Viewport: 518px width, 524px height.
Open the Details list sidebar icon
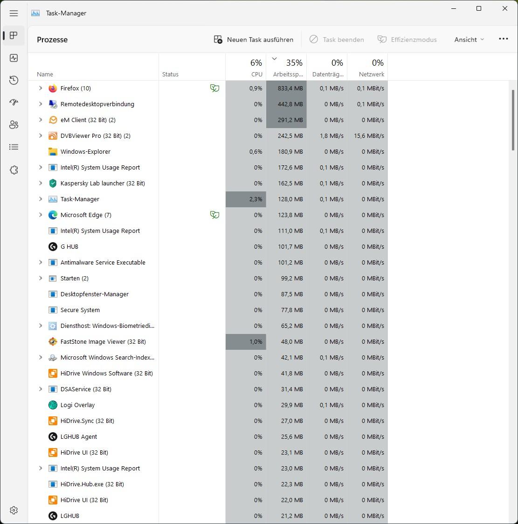tap(14, 147)
